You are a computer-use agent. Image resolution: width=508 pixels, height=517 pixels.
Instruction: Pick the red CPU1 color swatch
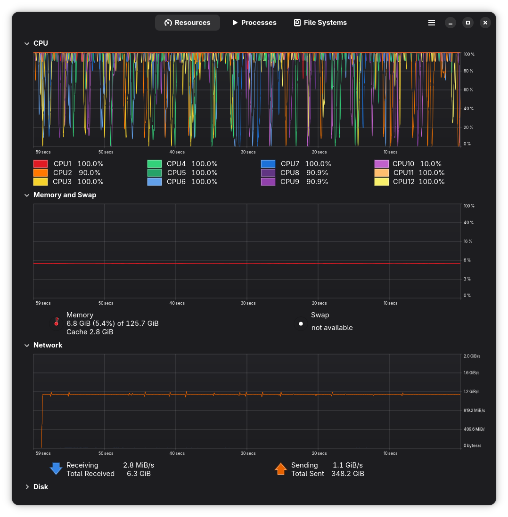tap(41, 164)
